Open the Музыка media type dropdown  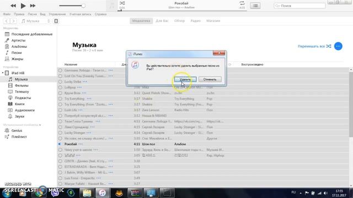(x=35, y=21)
